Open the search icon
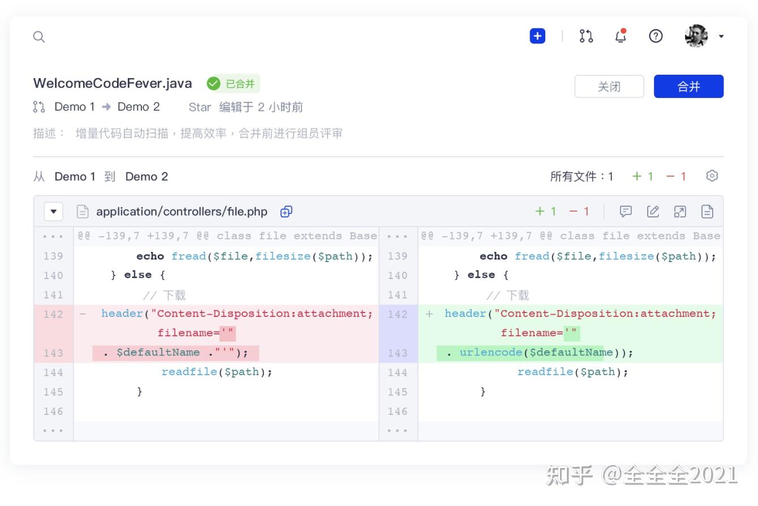The height and width of the screenshot is (506, 758). point(38,36)
